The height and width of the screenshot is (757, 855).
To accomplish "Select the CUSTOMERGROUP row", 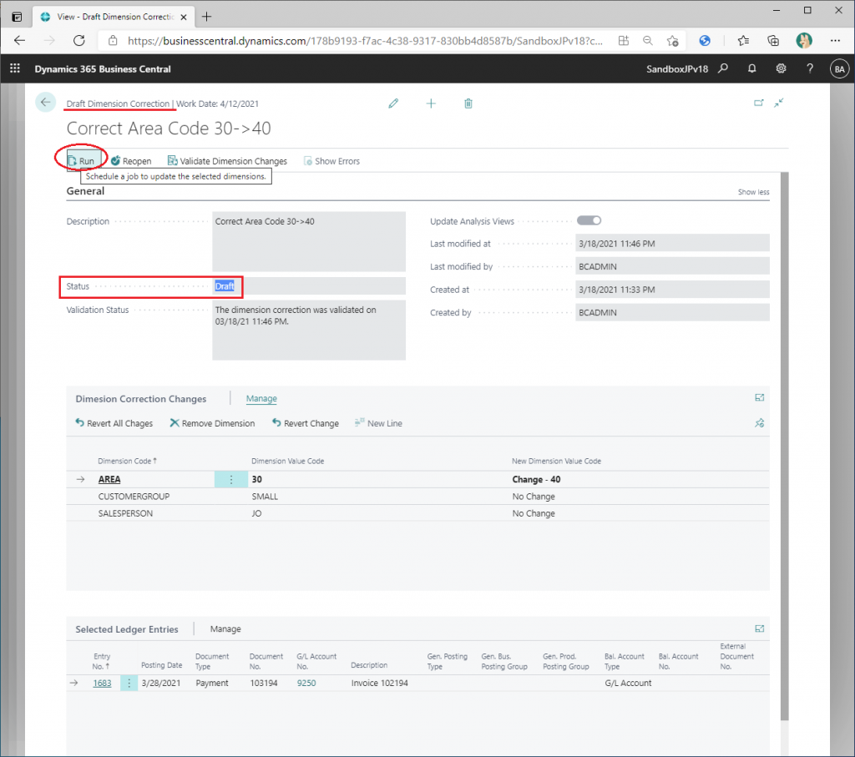I will 417,497.
